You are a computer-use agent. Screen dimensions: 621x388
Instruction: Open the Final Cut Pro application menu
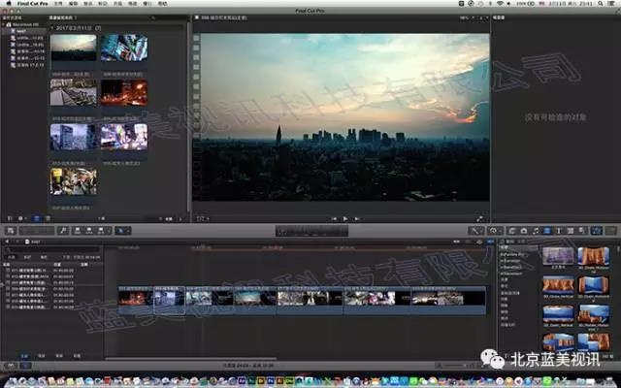(x=32, y=4)
